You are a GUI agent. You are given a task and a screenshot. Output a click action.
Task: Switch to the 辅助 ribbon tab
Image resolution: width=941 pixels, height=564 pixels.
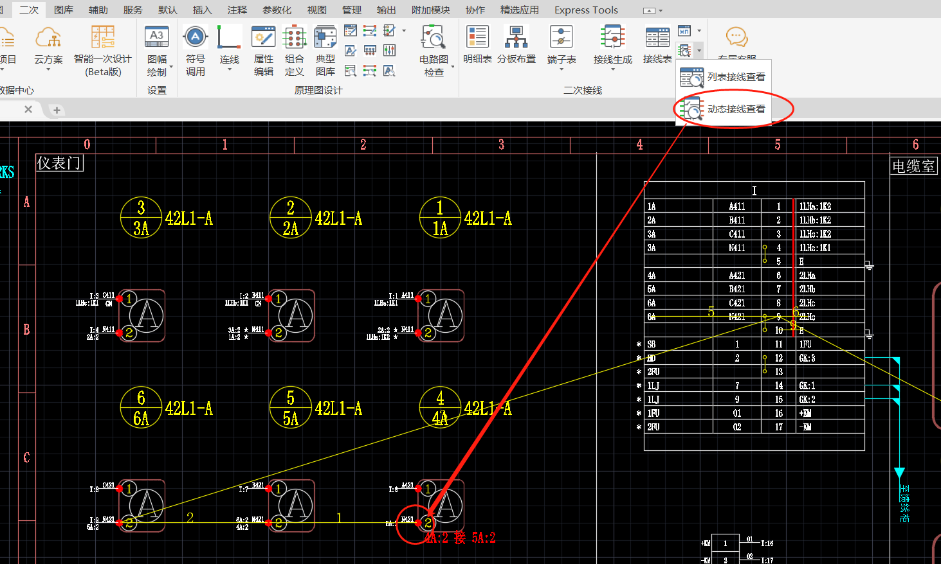[98, 10]
